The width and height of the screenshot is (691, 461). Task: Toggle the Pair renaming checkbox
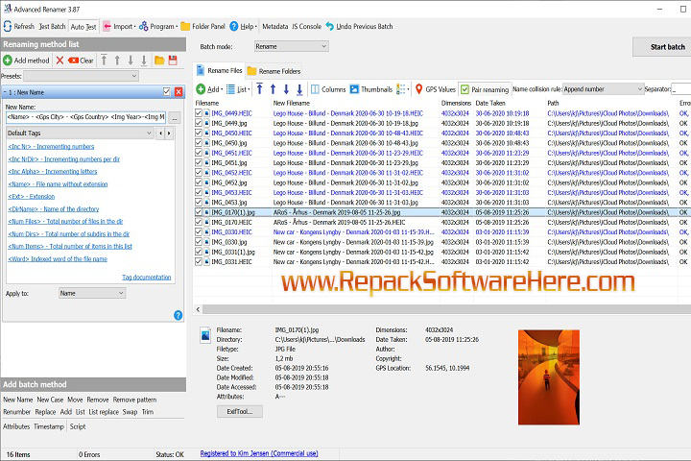pos(465,89)
